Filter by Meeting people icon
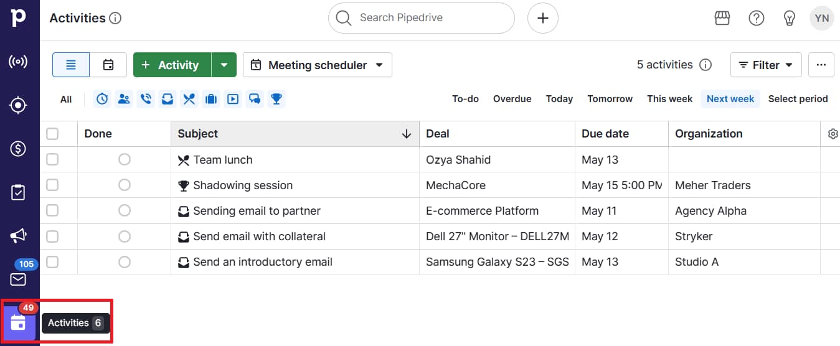 [124, 98]
